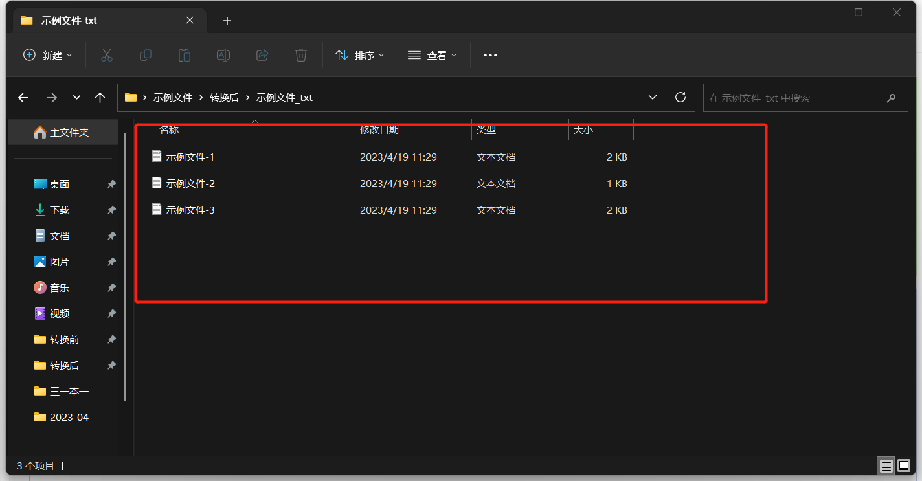Click the Delete (trash) icon
Image resolution: width=922 pixels, height=481 pixels.
pyautogui.click(x=300, y=55)
